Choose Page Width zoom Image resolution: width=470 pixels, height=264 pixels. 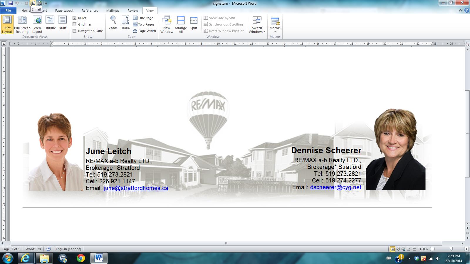coord(145,31)
